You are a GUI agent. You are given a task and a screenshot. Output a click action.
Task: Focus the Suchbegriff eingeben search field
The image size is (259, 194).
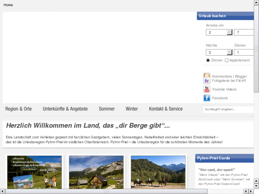click(228, 109)
